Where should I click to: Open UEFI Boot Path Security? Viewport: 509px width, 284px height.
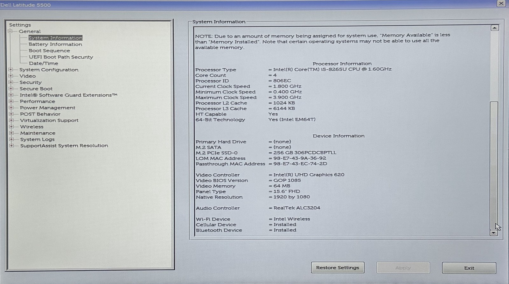coord(61,57)
